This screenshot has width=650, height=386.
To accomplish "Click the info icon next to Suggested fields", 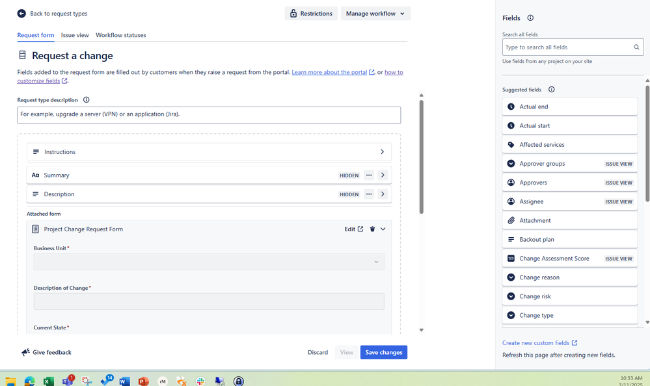I will click(552, 89).
